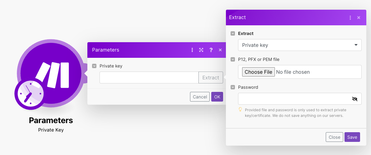Open the Extract panel three-dot menu
Viewport: 371px width, 155px height.
(350, 17)
